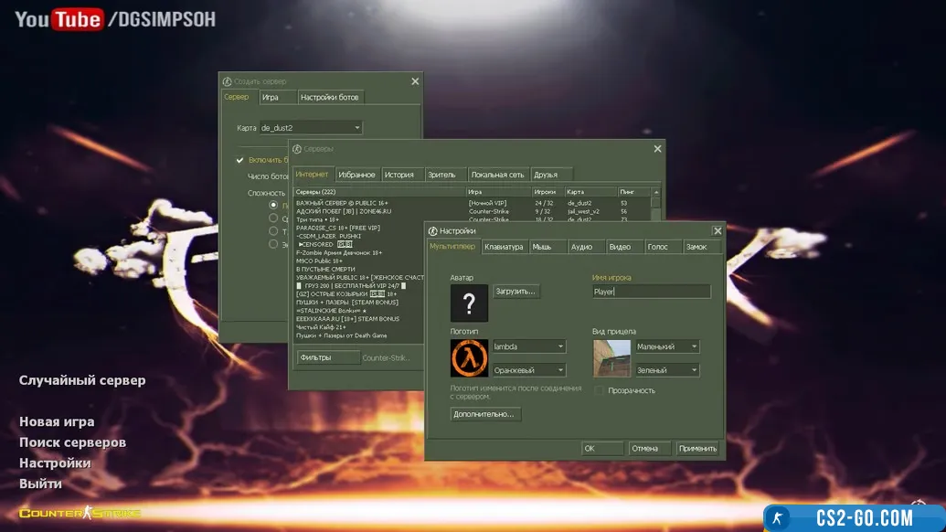The width and height of the screenshot is (946, 532).
Task: Click the Counter-Strike logo at bottom left
Action: pyautogui.click(x=80, y=513)
